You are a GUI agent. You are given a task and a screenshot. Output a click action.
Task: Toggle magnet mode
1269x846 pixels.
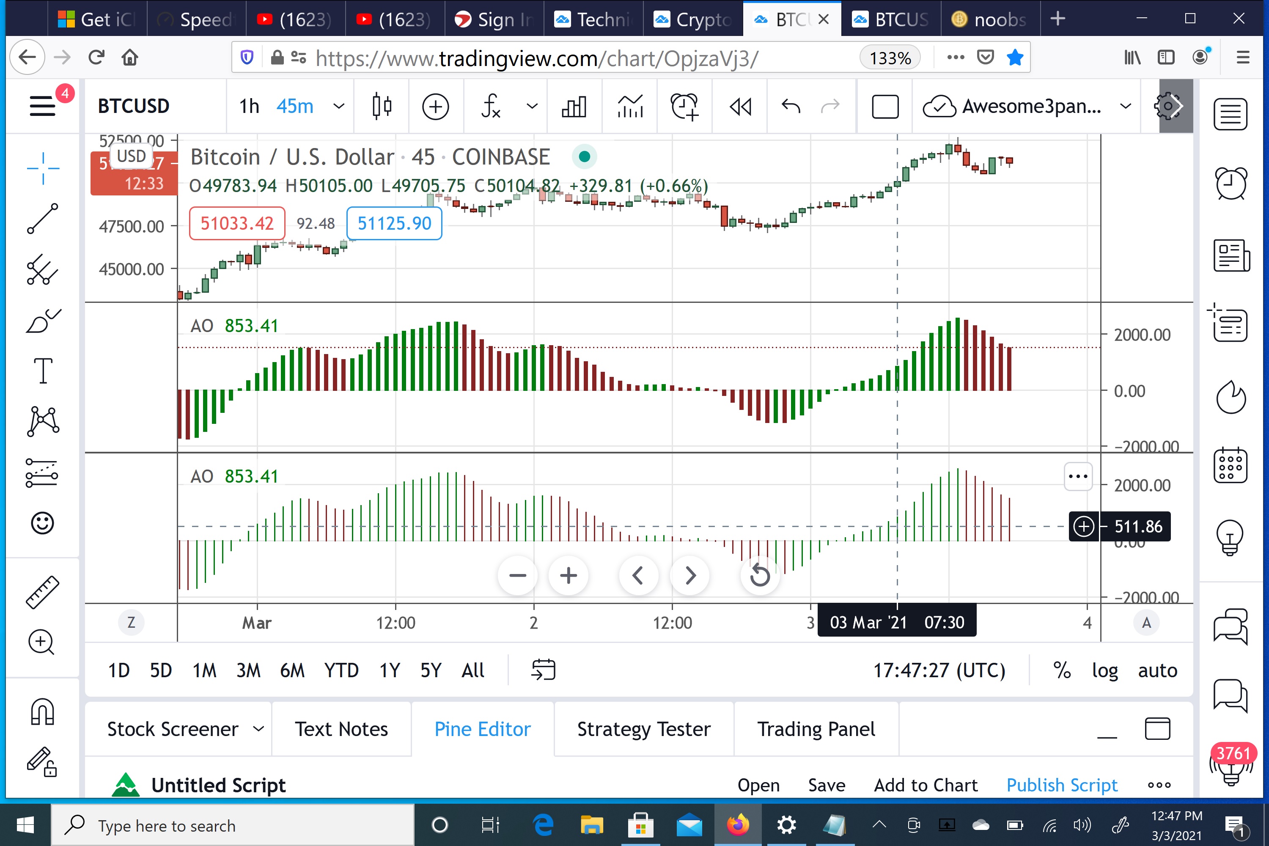(43, 711)
